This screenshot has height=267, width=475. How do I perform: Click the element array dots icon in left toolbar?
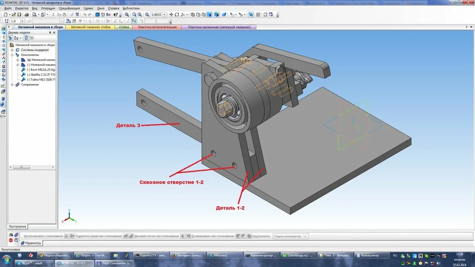(4, 46)
